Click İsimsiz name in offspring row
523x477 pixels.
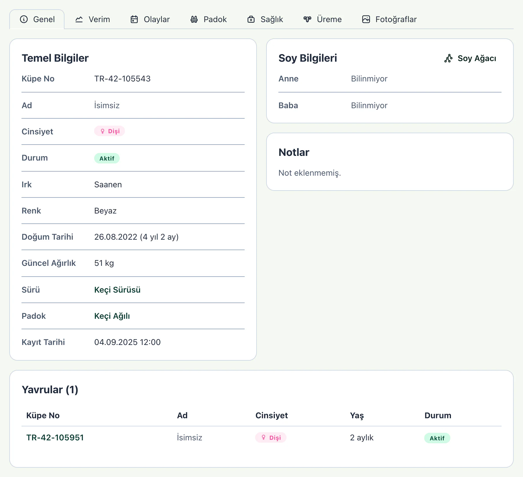[189, 437]
